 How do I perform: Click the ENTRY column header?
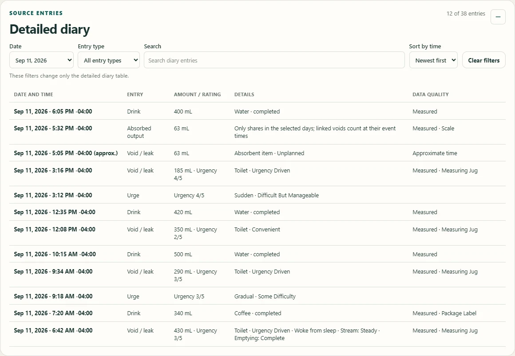click(x=135, y=94)
